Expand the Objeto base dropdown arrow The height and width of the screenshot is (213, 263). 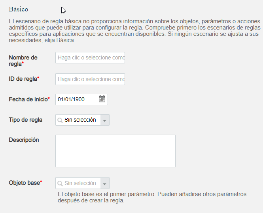[105, 183]
